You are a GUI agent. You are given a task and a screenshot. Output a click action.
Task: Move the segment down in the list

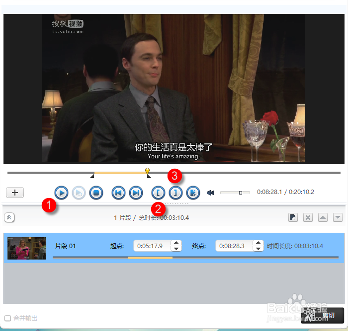click(338, 217)
